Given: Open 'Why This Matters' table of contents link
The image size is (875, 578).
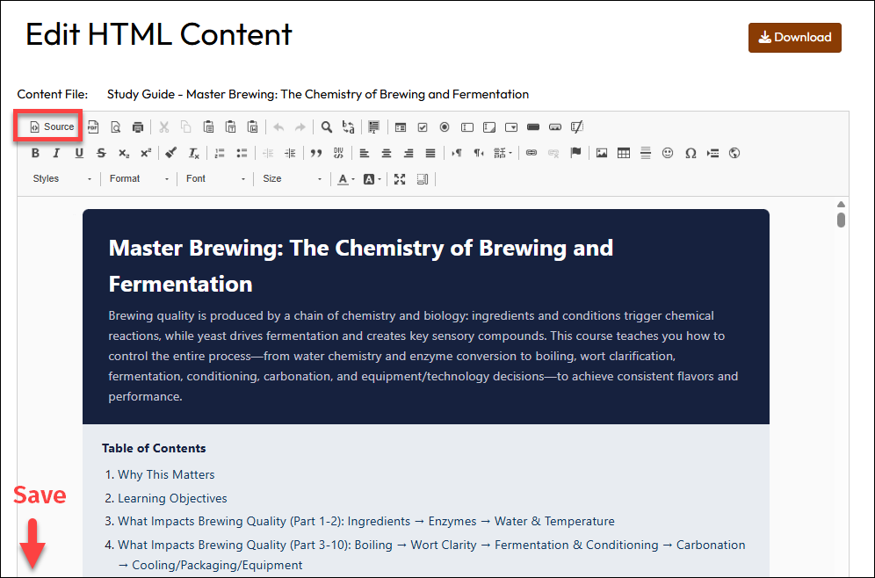Looking at the screenshot, I should tap(166, 474).
